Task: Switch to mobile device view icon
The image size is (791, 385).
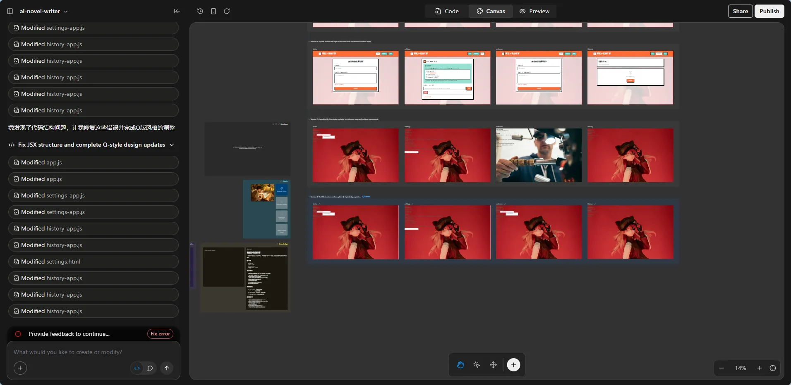Action: click(213, 11)
